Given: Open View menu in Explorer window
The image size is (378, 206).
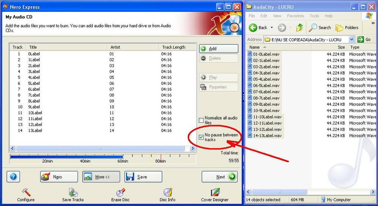Looking at the screenshot, I should click(x=277, y=16).
